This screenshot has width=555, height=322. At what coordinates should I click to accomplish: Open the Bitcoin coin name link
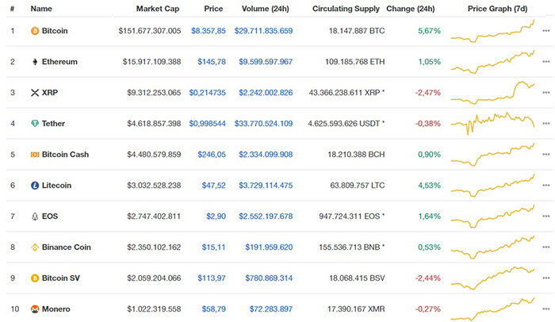55,31
